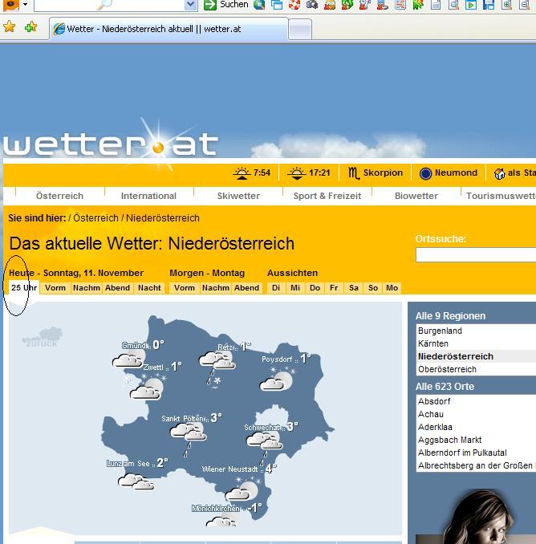Choose Aderklaa from the Orte list
The image size is (536, 544).
point(476,427)
